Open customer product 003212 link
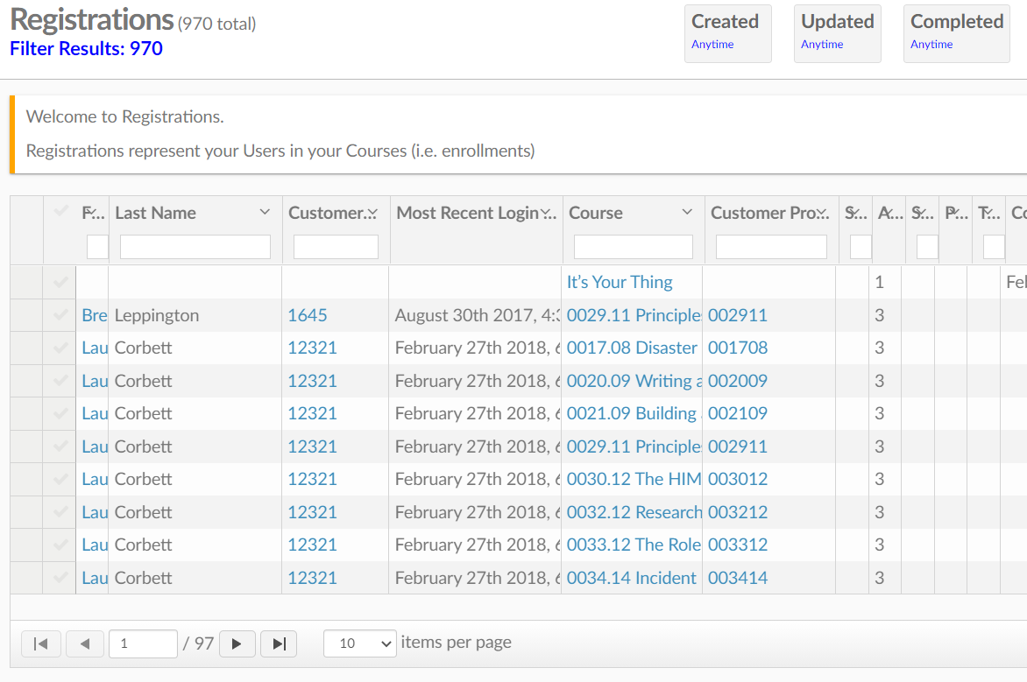The width and height of the screenshot is (1027, 682). coord(738,512)
